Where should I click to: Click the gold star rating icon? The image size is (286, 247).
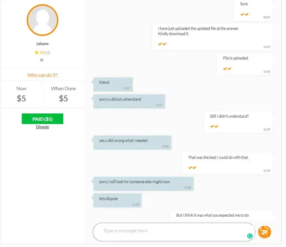click(37, 53)
